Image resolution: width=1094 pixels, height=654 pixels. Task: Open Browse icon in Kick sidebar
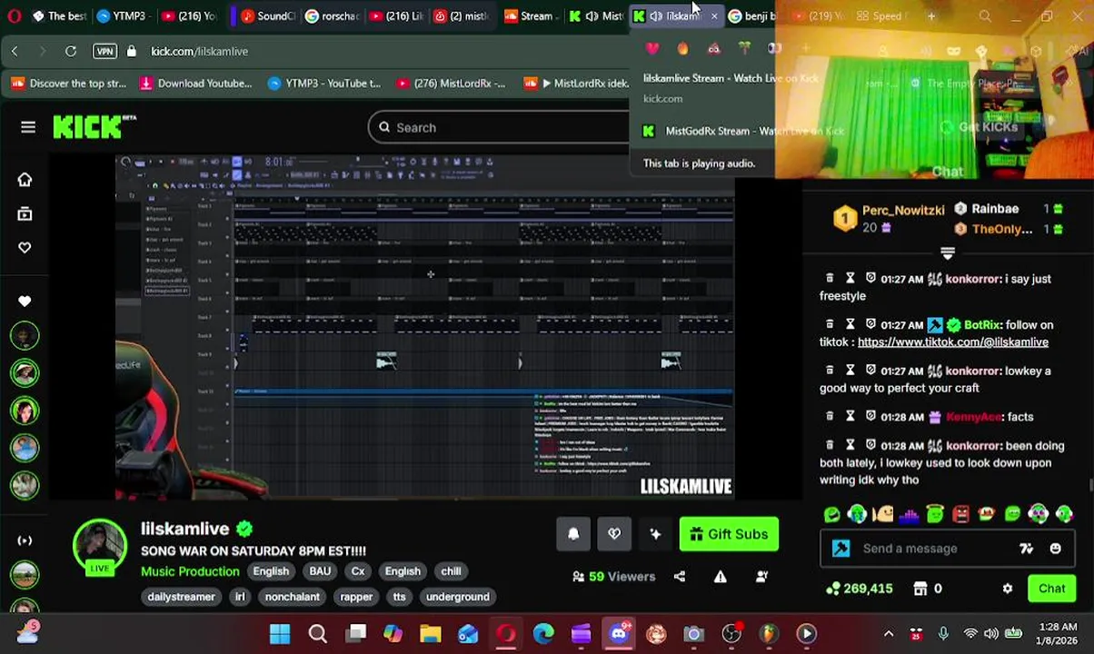pos(25,213)
